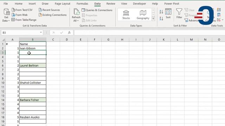Clear the current filter
This screenshot has width=225, height=126.
pos(189,10)
